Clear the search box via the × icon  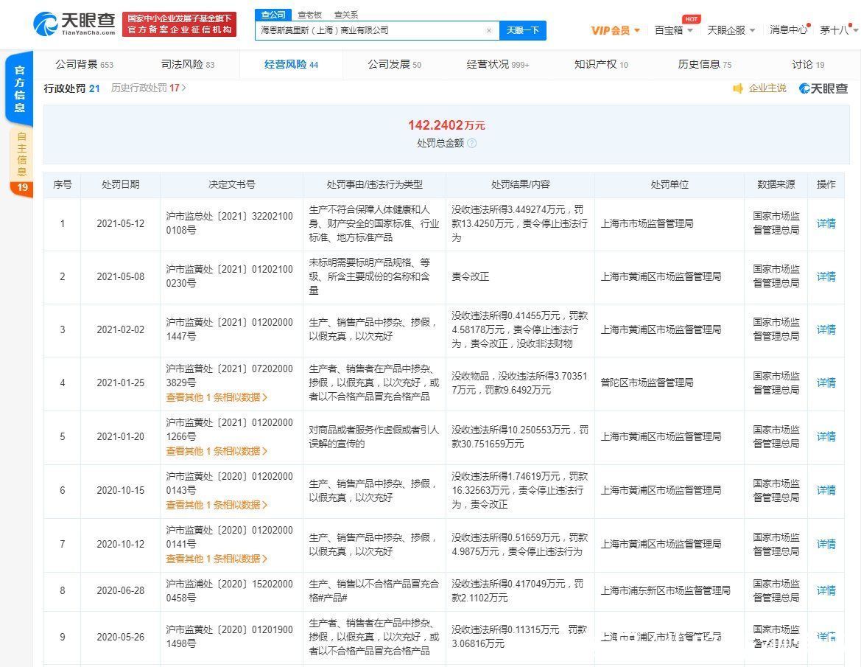(x=489, y=30)
